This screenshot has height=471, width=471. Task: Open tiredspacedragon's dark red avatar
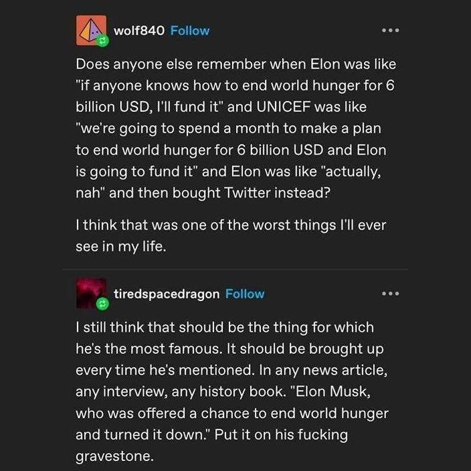tap(90, 294)
